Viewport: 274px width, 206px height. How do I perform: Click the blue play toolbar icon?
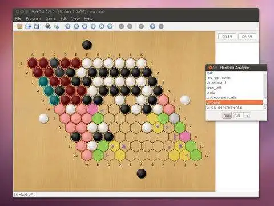pos(152,26)
